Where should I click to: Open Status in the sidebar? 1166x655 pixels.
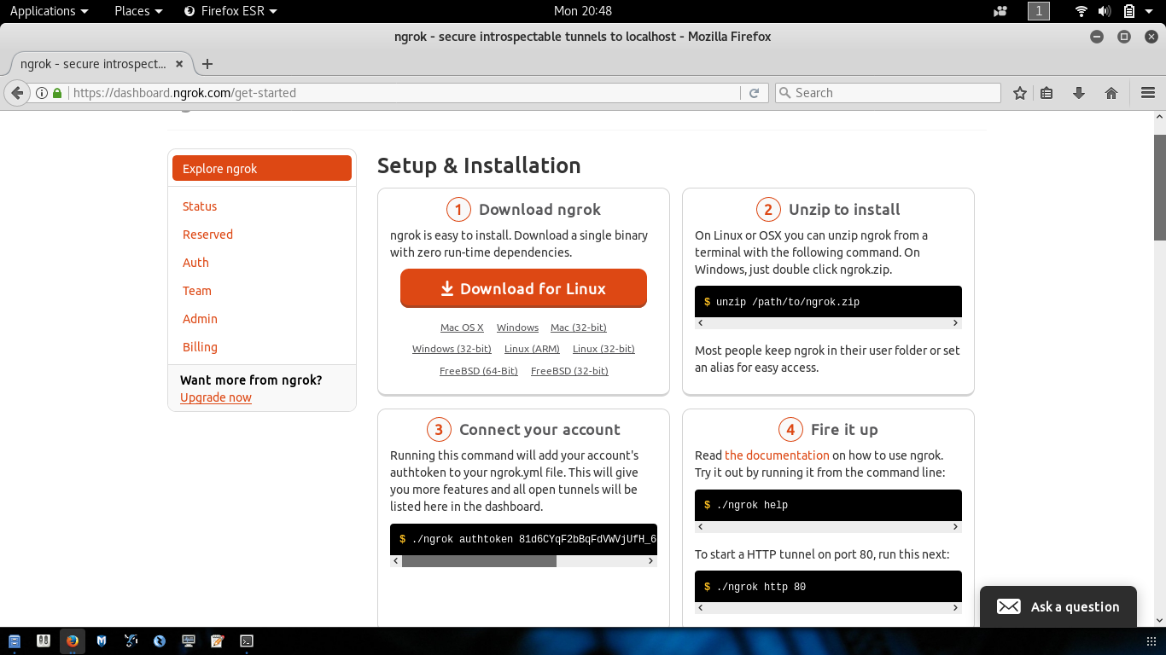[200, 206]
